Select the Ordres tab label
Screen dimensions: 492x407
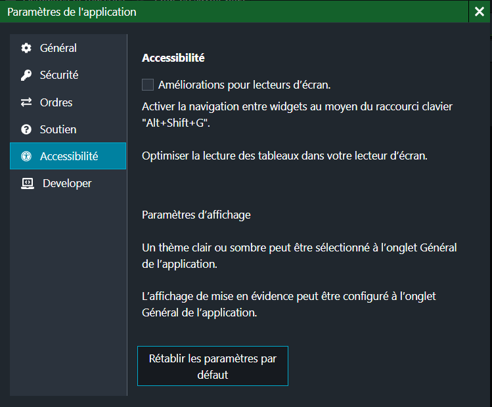pos(56,102)
